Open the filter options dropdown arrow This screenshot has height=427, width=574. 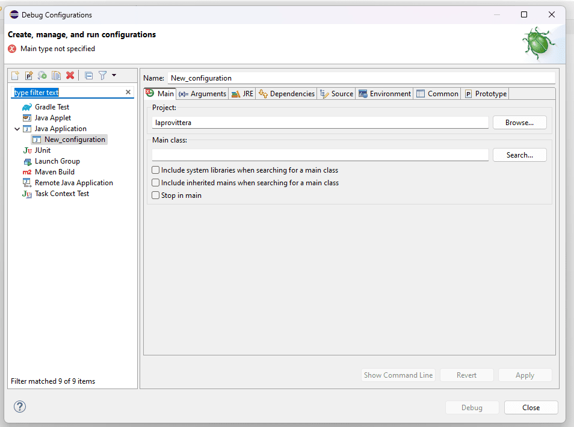114,75
